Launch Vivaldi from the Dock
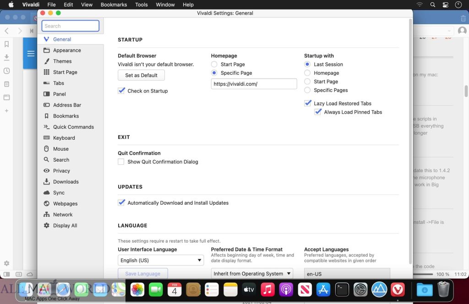The image size is (469, 304). pos(398,289)
